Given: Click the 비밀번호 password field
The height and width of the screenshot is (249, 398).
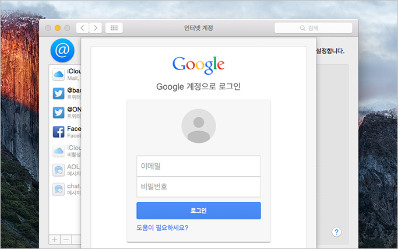Looking at the screenshot, I should tap(199, 187).
